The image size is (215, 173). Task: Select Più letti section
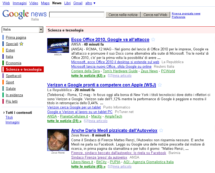tap(12, 101)
